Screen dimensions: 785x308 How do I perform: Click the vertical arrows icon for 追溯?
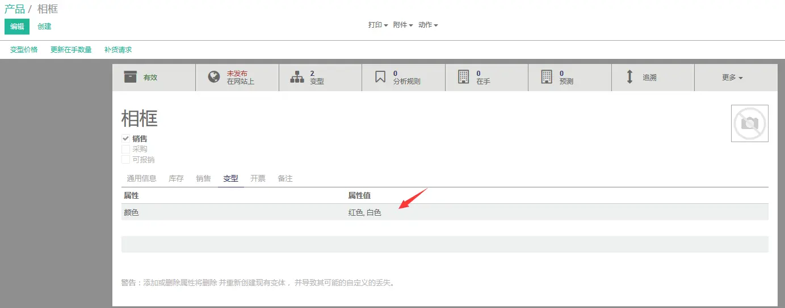[x=629, y=77]
